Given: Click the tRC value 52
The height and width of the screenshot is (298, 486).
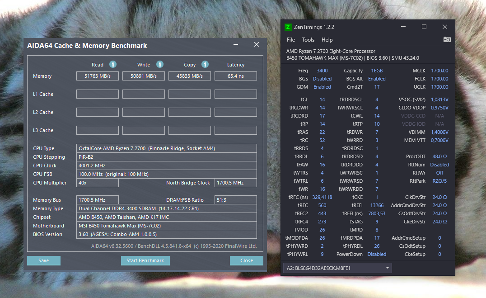Looking at the screenshot, I should tap(322, 140).
